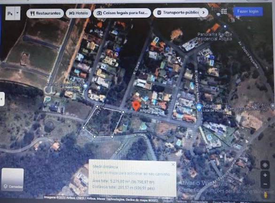275x203 pixels.
Task: Click the school marker icon near the apps grid
Action: point(218,15)
